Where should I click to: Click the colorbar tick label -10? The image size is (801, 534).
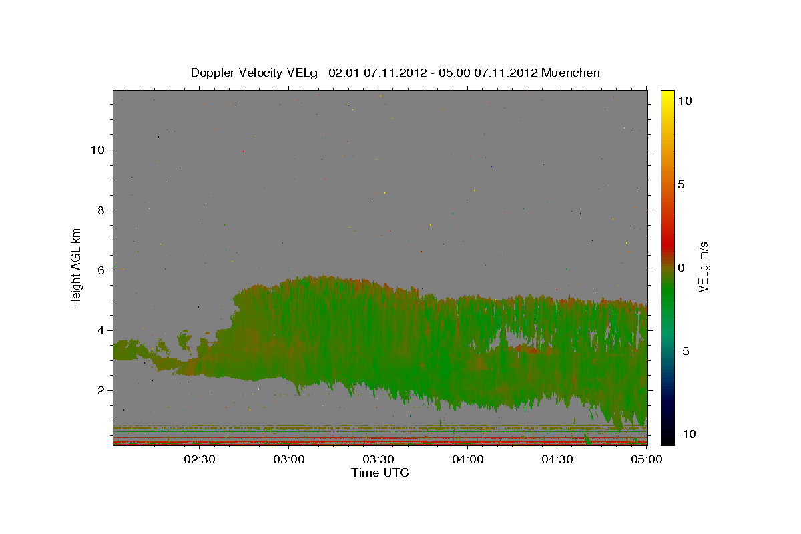686,435
